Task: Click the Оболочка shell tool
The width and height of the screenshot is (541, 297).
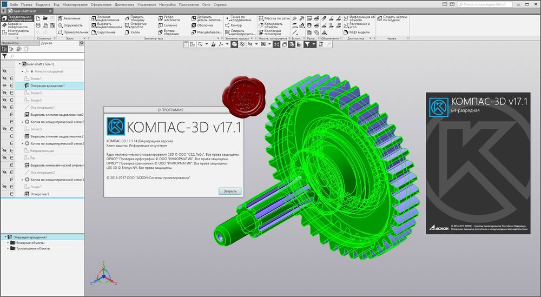Action: click(202, 25)
